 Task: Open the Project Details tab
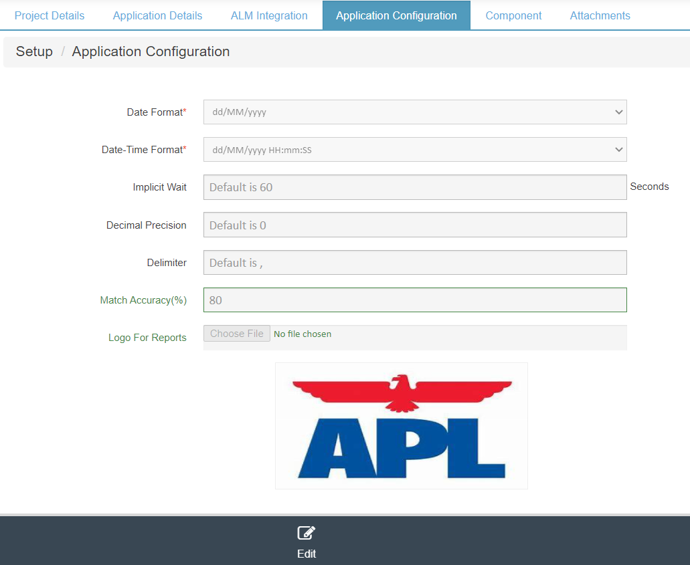click(x=50, y=15)
